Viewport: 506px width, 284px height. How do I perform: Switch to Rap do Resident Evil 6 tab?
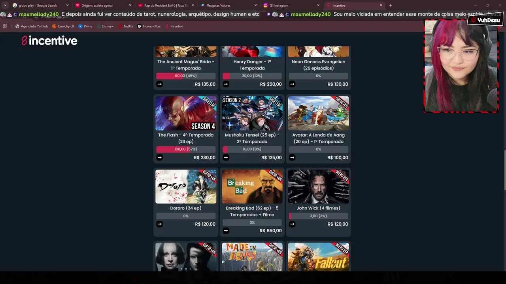point(165,6)
